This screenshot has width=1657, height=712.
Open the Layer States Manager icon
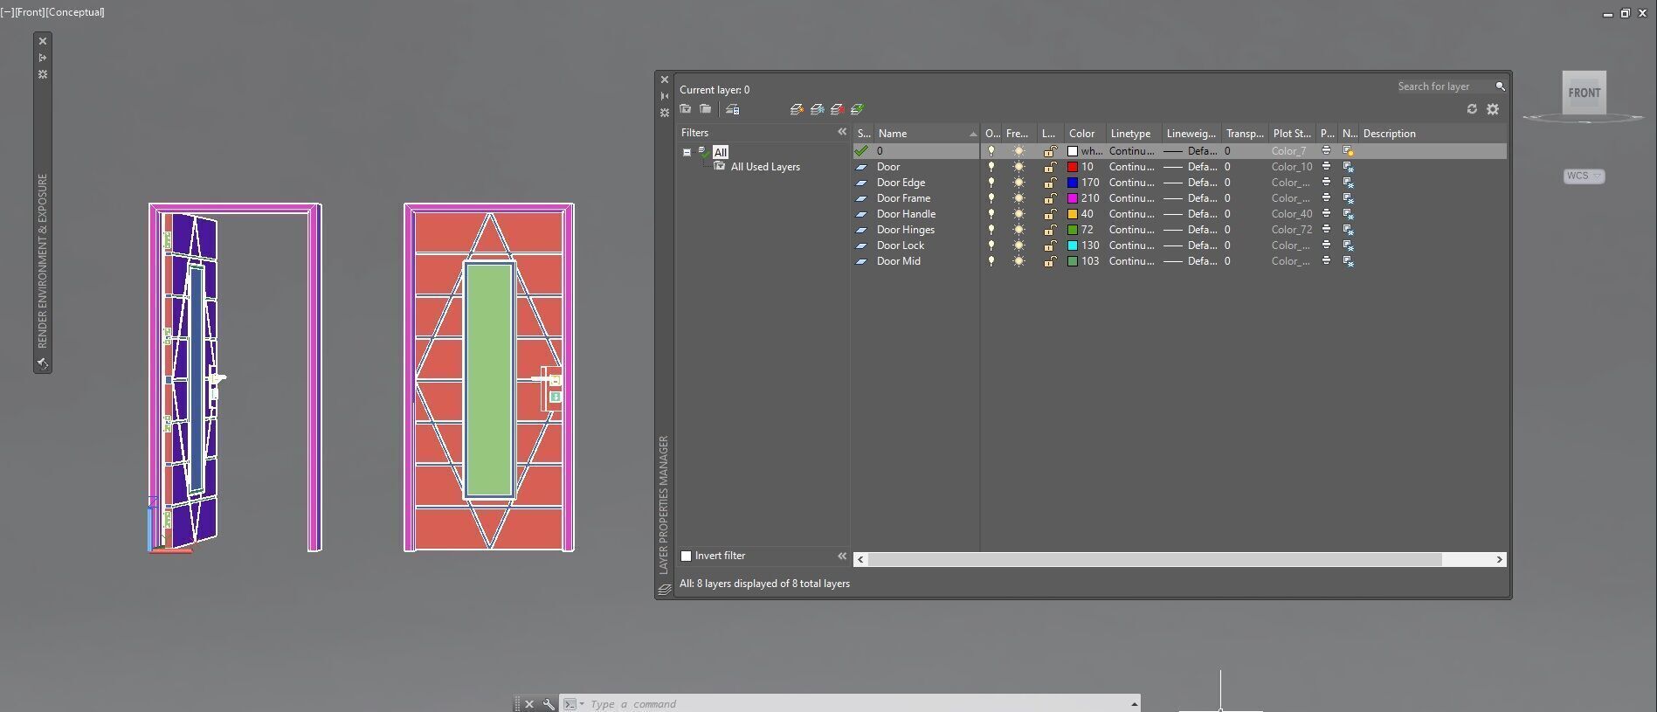(733, 109)
